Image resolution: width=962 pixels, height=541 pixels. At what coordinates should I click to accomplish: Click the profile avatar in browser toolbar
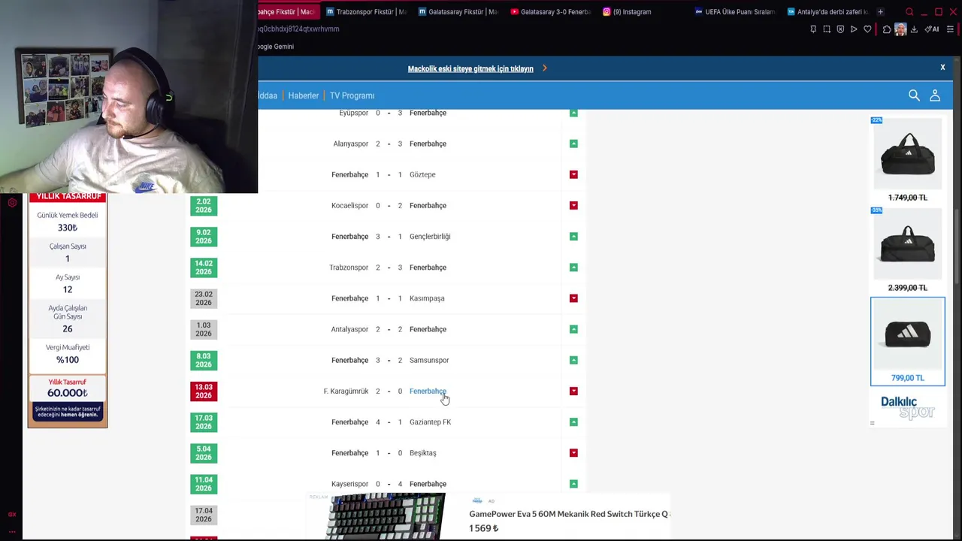900,29
